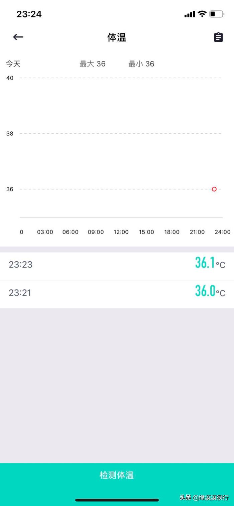234x506 pixels.
Task: Tap the home indicator bar
Action: pos(117,500)
